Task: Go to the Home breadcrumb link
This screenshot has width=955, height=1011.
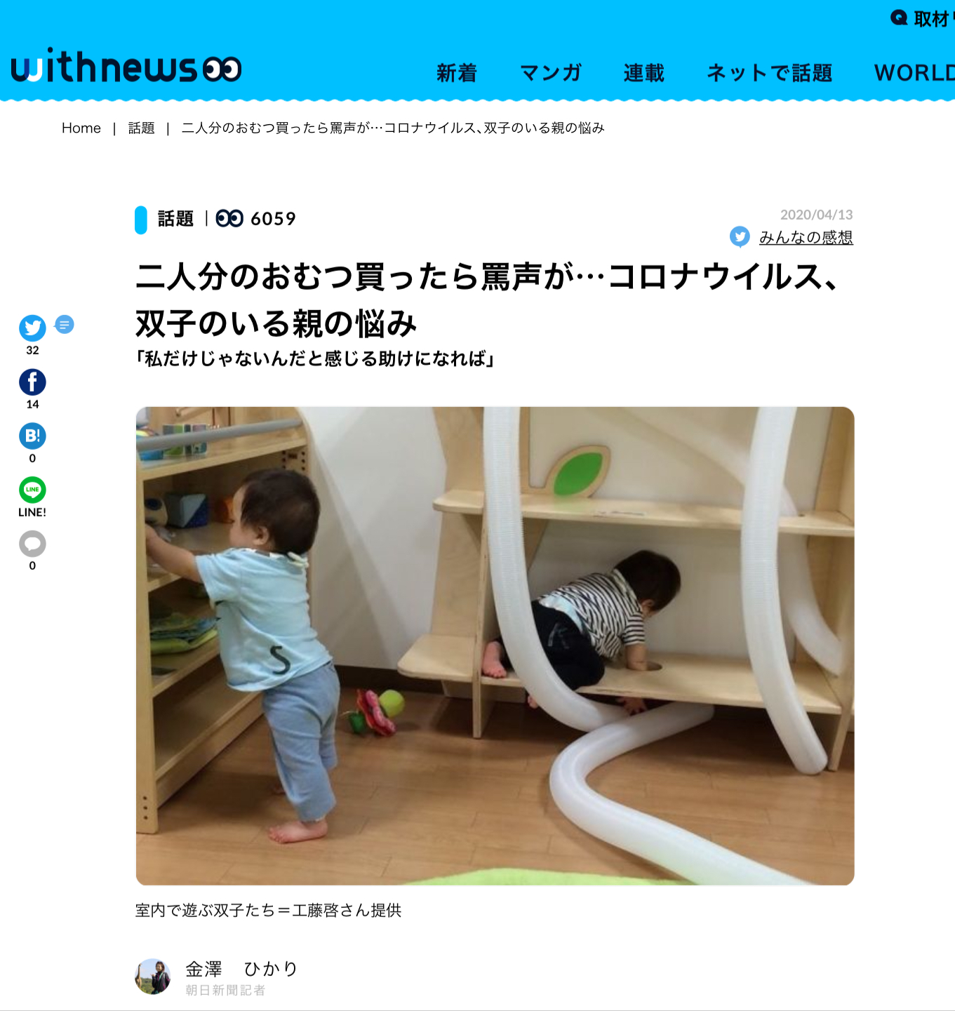Action: point(81,128)
